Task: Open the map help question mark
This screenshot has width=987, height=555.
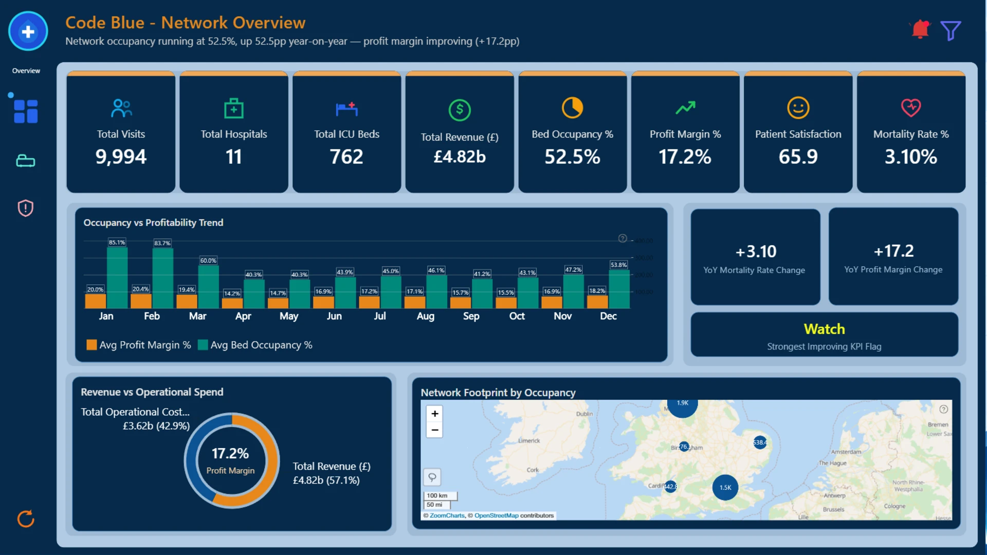Action: (943, 409)
